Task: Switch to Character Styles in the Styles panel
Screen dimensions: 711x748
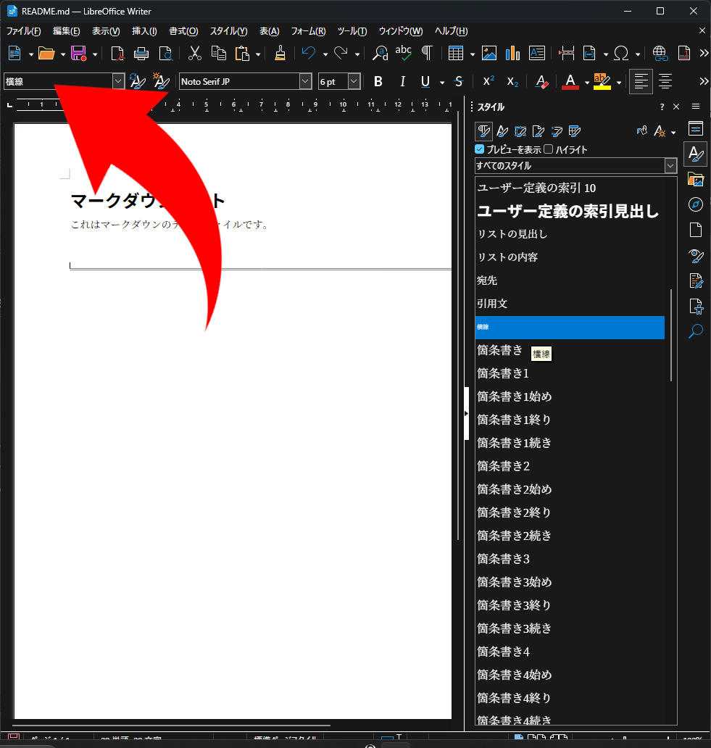Action: [x=501, y=131]
